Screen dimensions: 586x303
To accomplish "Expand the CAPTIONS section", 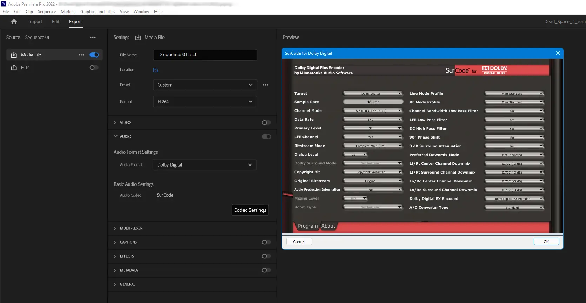I will 115,242.
